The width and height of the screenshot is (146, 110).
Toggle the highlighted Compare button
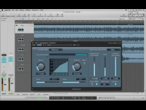coord(39,45)
